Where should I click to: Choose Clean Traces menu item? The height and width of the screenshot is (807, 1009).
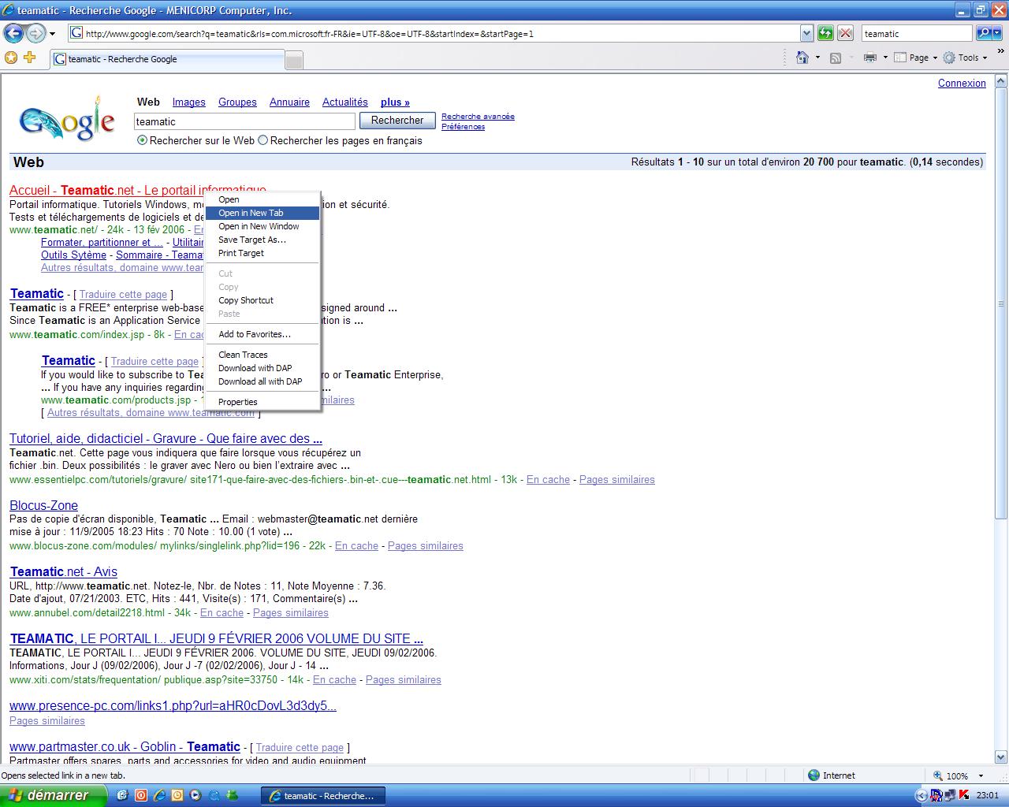pyautogui.click(x=262, y=355)
